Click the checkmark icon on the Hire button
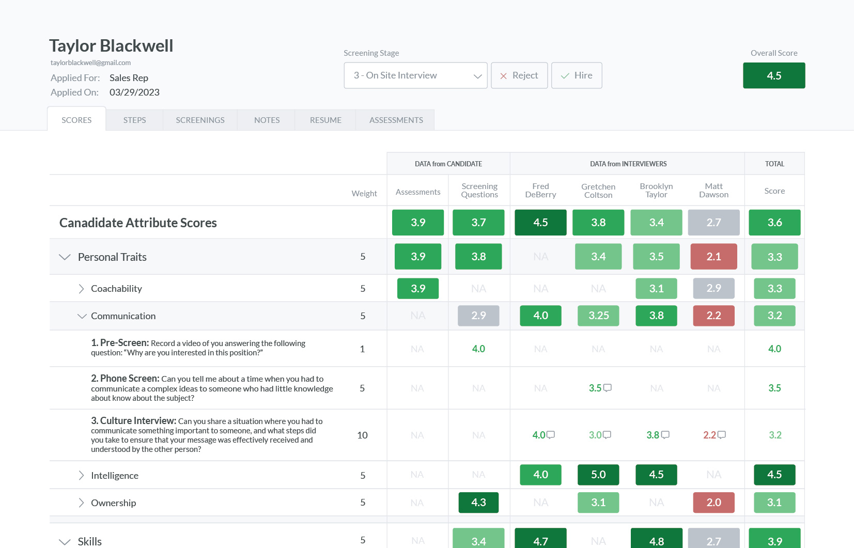Viewport: 854px width, 548px height. [566, 75]
